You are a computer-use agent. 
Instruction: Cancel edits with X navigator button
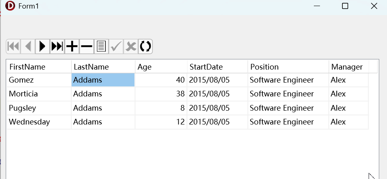click(x=131, y=46)
